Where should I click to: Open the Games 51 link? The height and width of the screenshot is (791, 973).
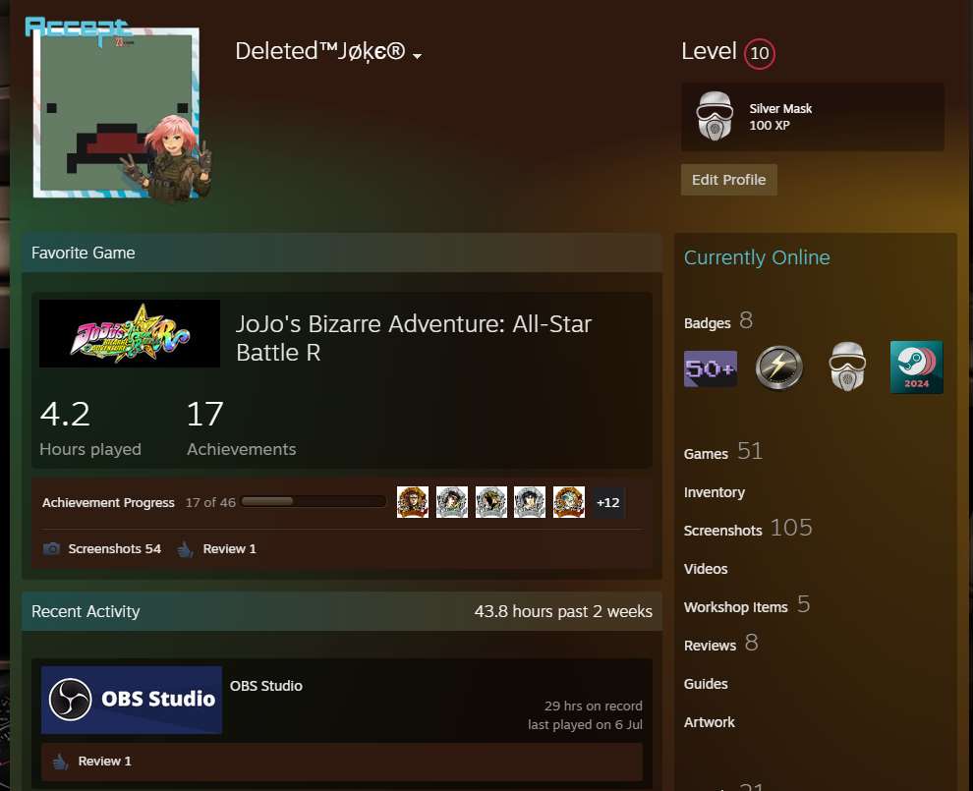(x=723, y=452)
